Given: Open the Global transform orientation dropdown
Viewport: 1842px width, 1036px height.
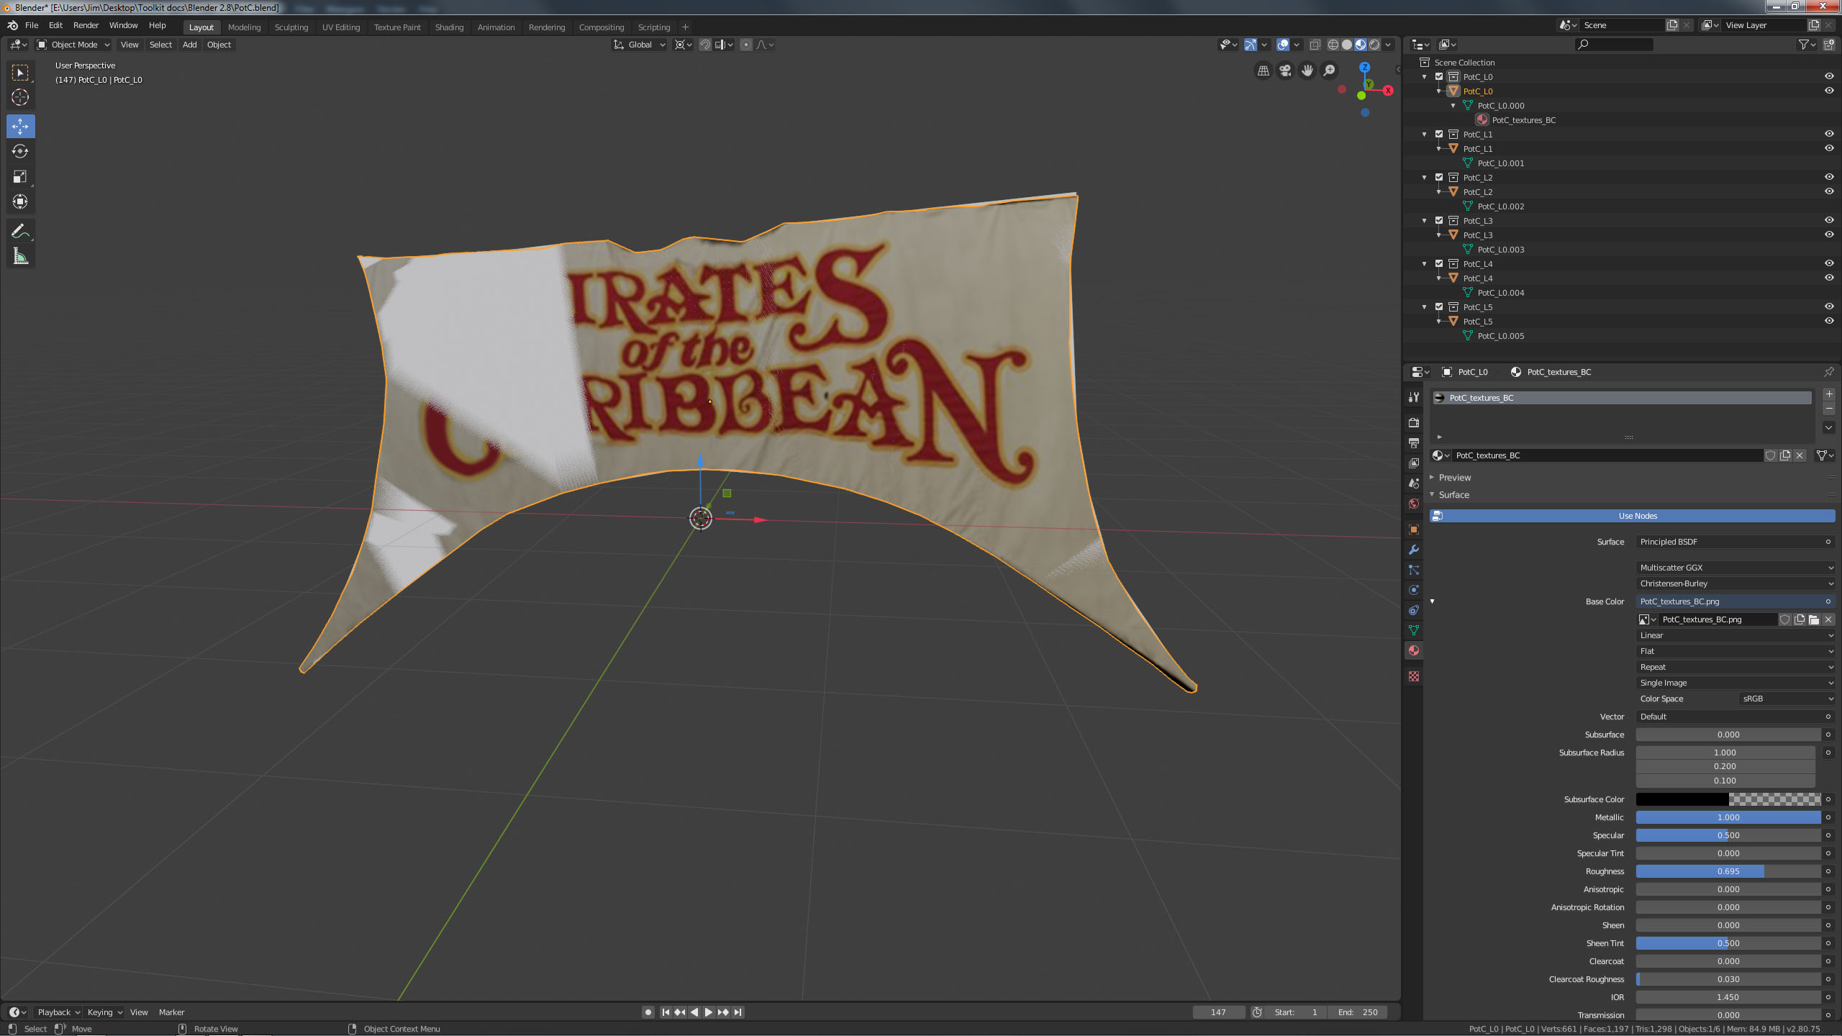Looking at the screenshot, I should (x=639, y=45).
